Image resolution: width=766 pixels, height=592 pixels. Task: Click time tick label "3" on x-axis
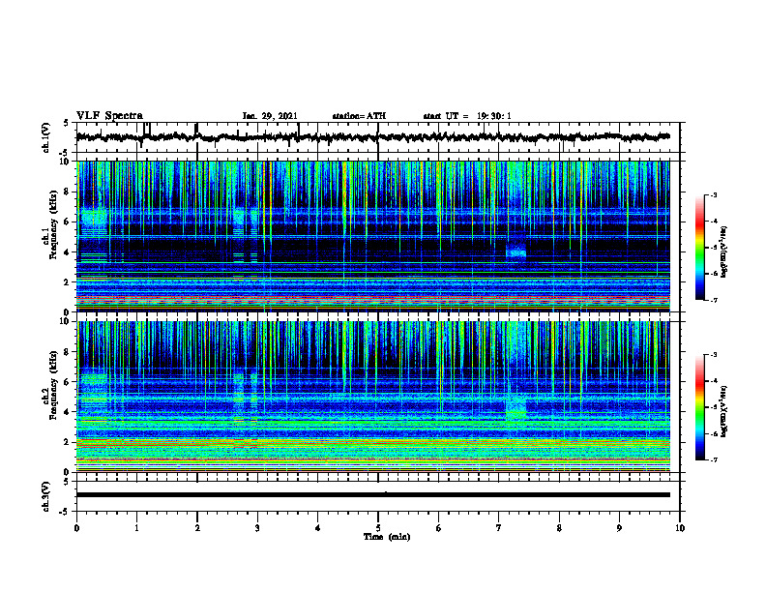click(x=257, y=528)
